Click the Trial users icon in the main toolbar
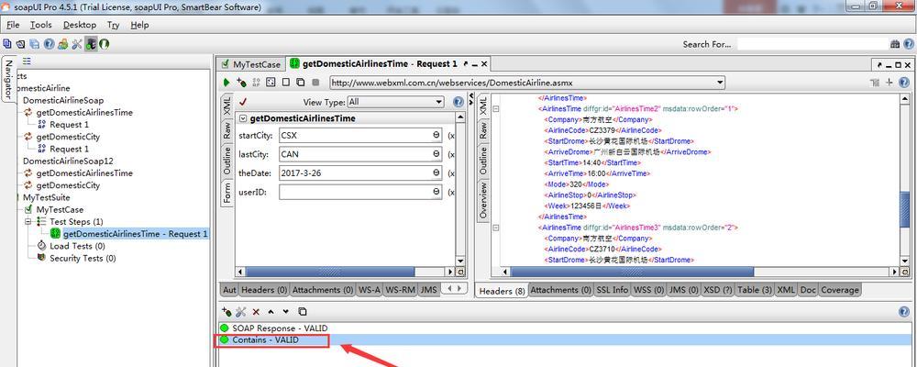917x367 pixels. (62, 44)
